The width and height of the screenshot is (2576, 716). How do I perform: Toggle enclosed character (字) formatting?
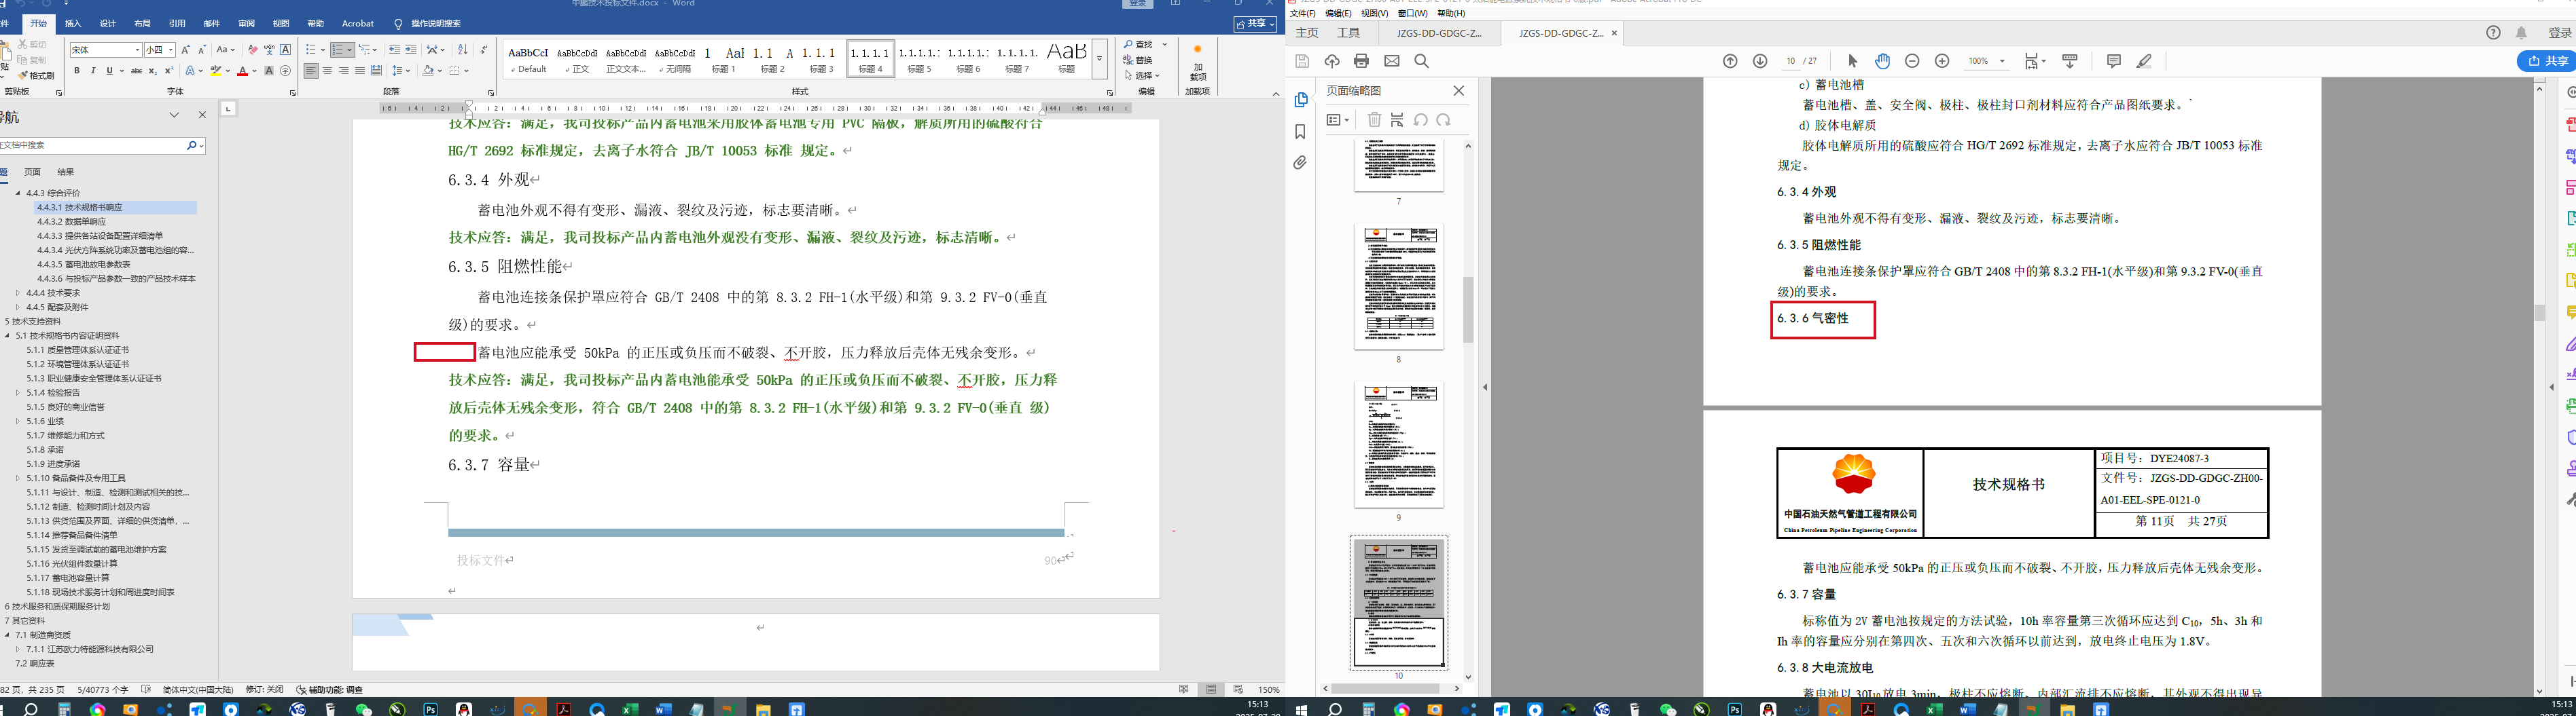tap(286, 71)
